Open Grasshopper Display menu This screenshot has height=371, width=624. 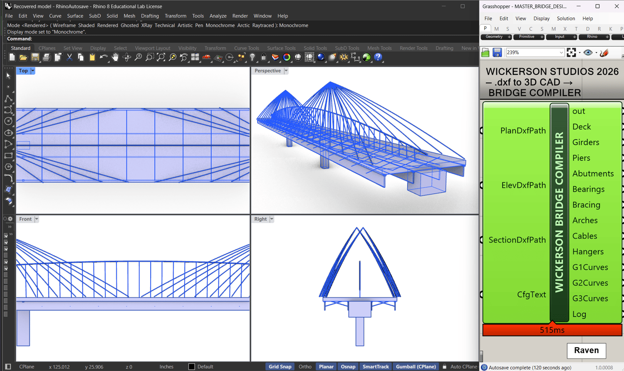point(541,19)
